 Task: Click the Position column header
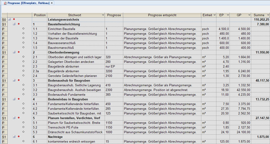(39, 15)
